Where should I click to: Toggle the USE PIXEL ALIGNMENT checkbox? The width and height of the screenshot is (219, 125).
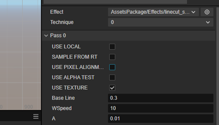coord(112,67)
